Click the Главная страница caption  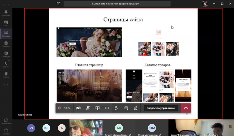[x=89, y=65]
